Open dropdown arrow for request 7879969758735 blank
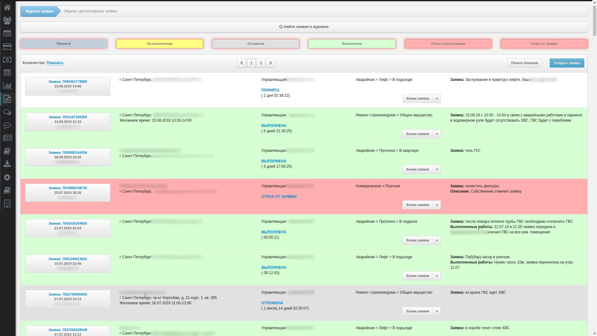The width and height of the screenshot is (597, 336). (437, 205)
